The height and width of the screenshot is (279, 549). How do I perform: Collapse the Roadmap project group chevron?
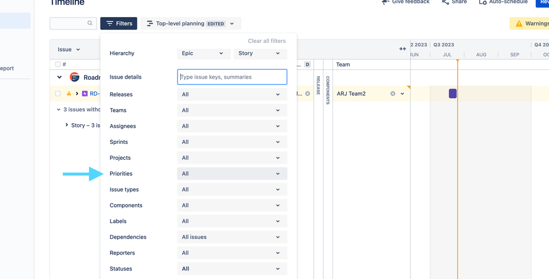click(59, 77)
